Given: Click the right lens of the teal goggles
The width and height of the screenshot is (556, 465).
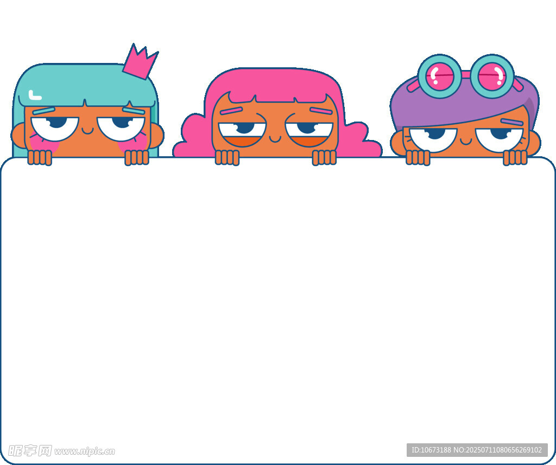Looking at the screenshot, I should [x=492, y=76].
